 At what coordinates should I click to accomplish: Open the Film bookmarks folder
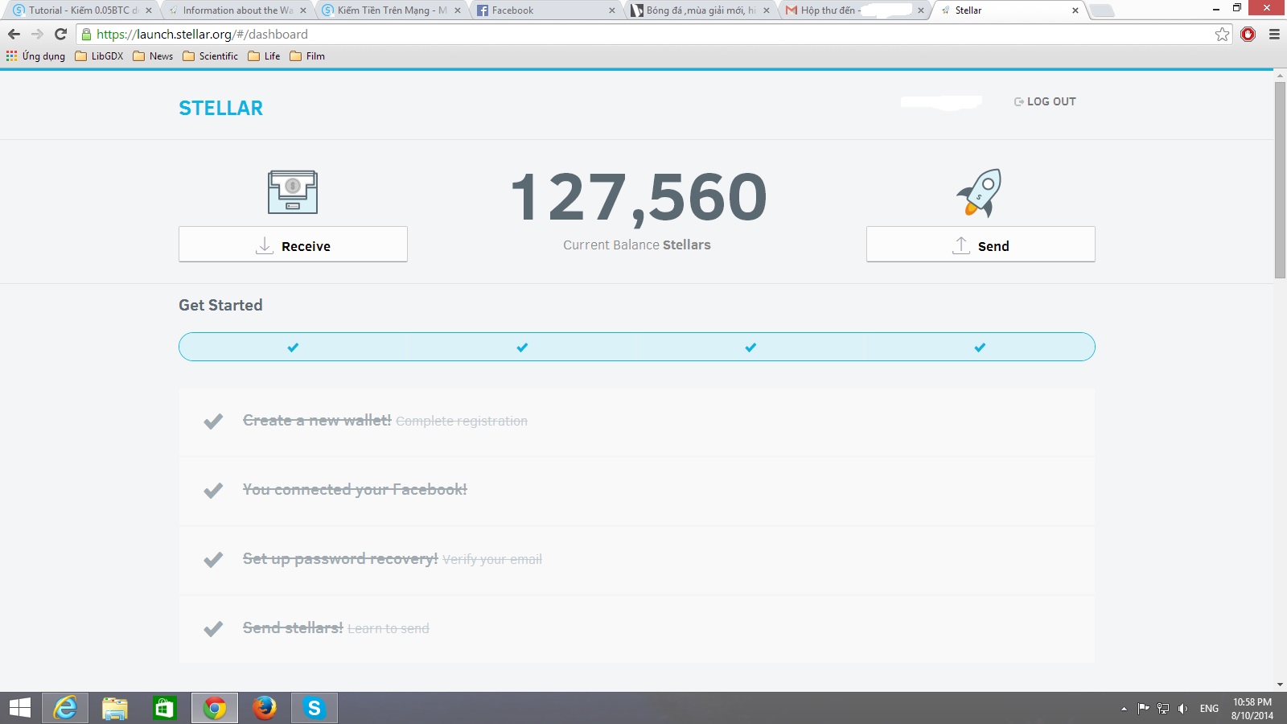tap(307, 56)
